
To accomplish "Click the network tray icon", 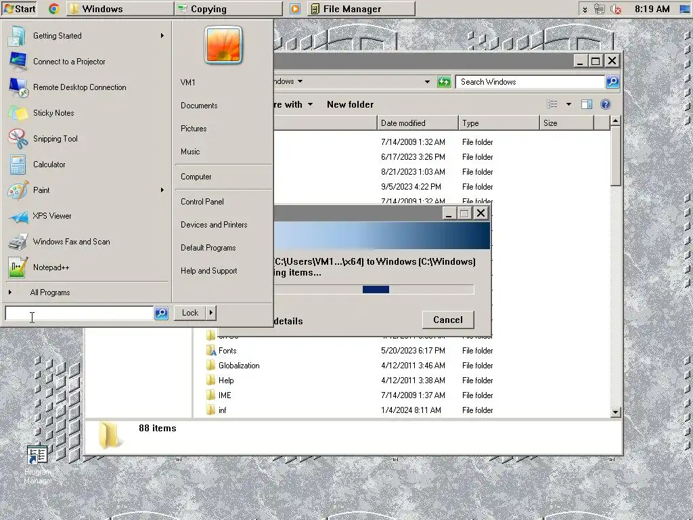I will [600, 9].
